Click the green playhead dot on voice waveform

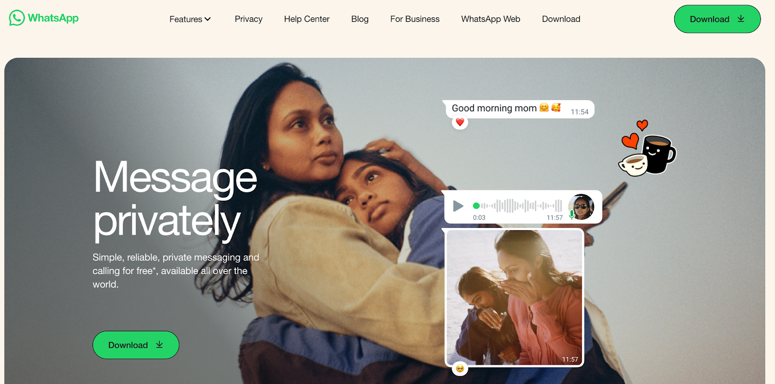point(476,206)
